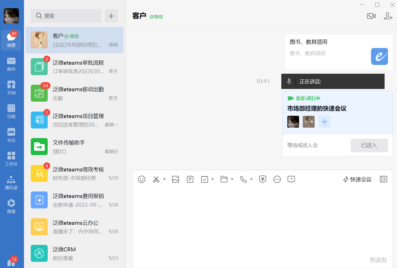397x268 pixels.
Task: Click your profile avatar at top of sidebar
Action: pos(11,16)
